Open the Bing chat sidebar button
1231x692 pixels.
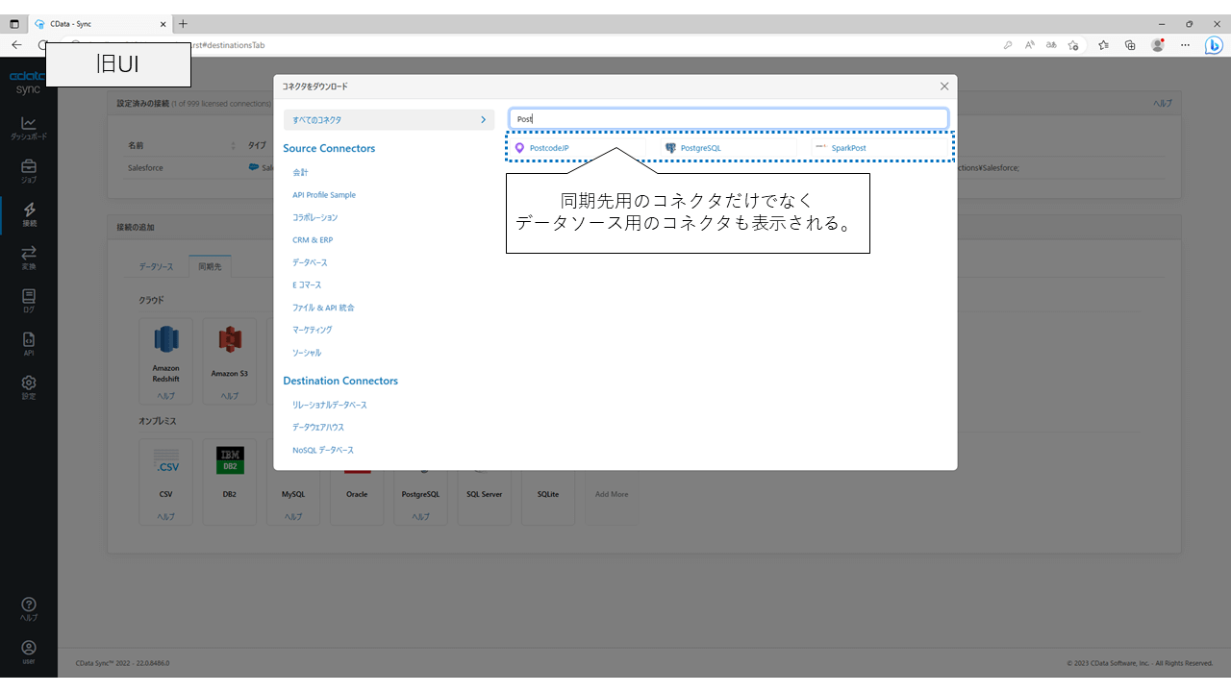tap(1215, 45)
